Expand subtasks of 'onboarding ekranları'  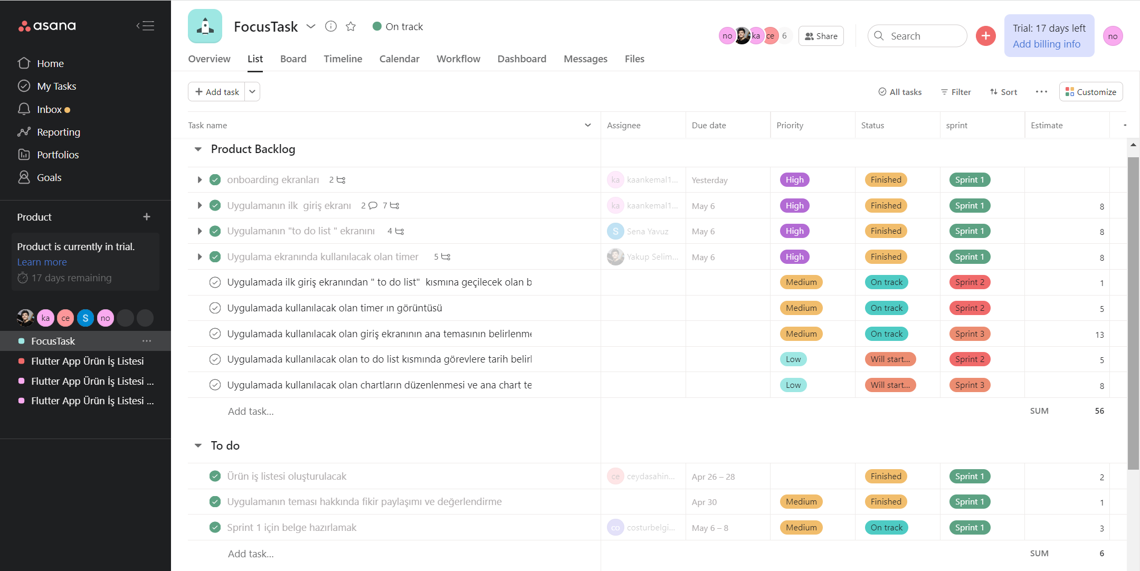(199, 179)
